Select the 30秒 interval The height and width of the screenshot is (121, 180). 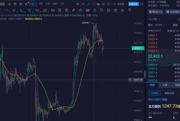pos(55,4)
